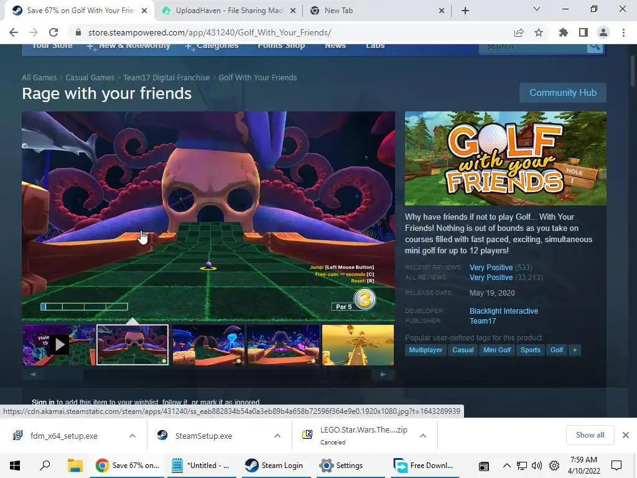Open the Untitled Notepad taskbar window

(201, 466)
